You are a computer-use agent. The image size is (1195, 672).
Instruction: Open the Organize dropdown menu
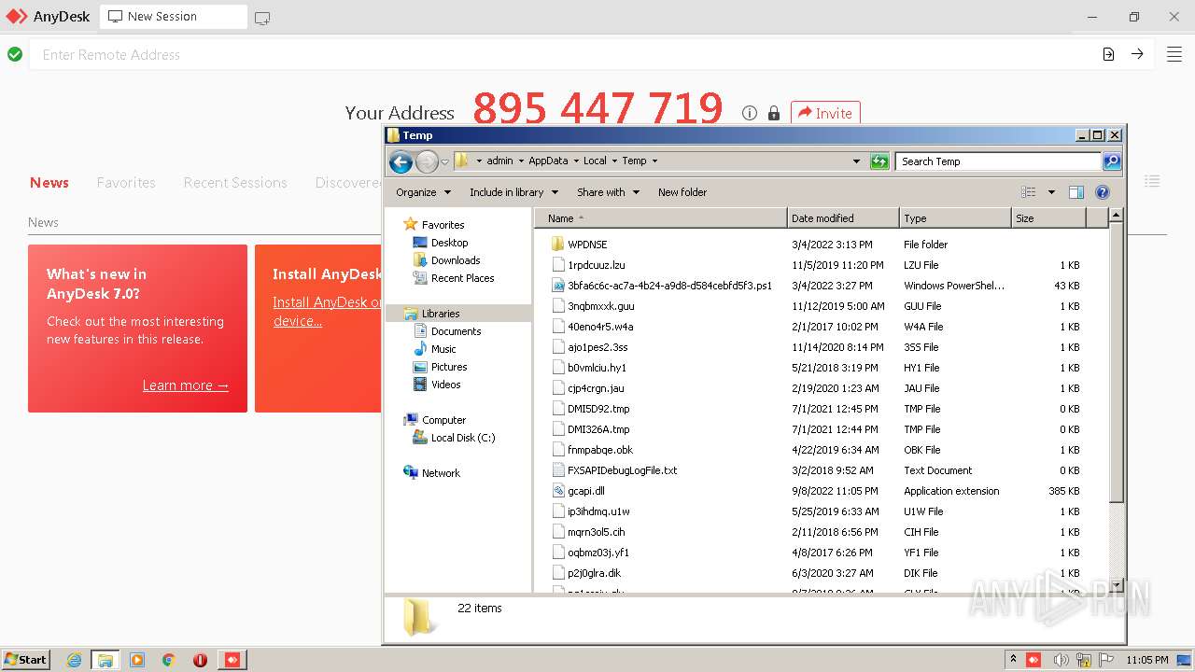tap(423, 192)
